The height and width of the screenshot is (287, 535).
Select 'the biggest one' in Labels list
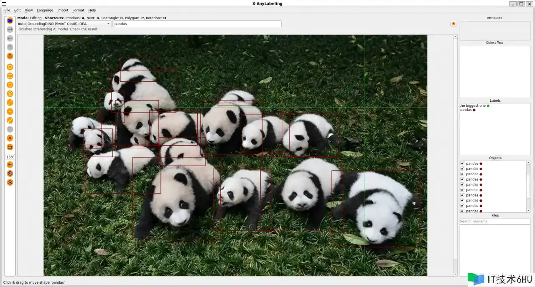(x=472, y=106)
